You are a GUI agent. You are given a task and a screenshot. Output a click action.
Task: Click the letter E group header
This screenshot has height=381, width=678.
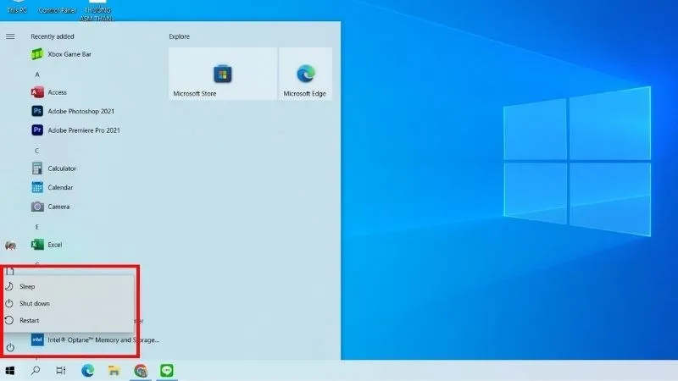click(36, 227)
